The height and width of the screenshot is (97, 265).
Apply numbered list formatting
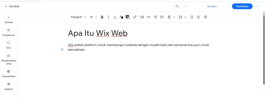(156, 17)
